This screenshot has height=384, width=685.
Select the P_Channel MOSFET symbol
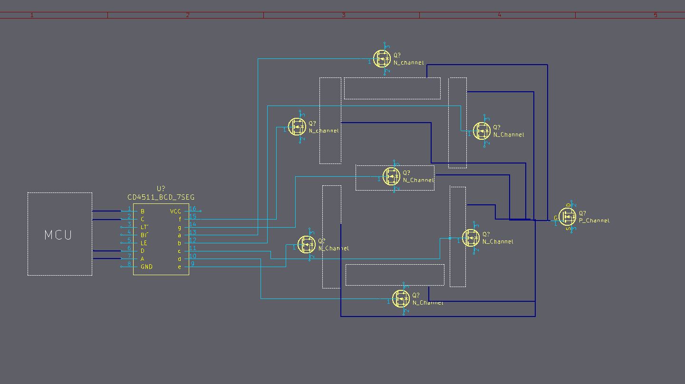tap(568, 217)
